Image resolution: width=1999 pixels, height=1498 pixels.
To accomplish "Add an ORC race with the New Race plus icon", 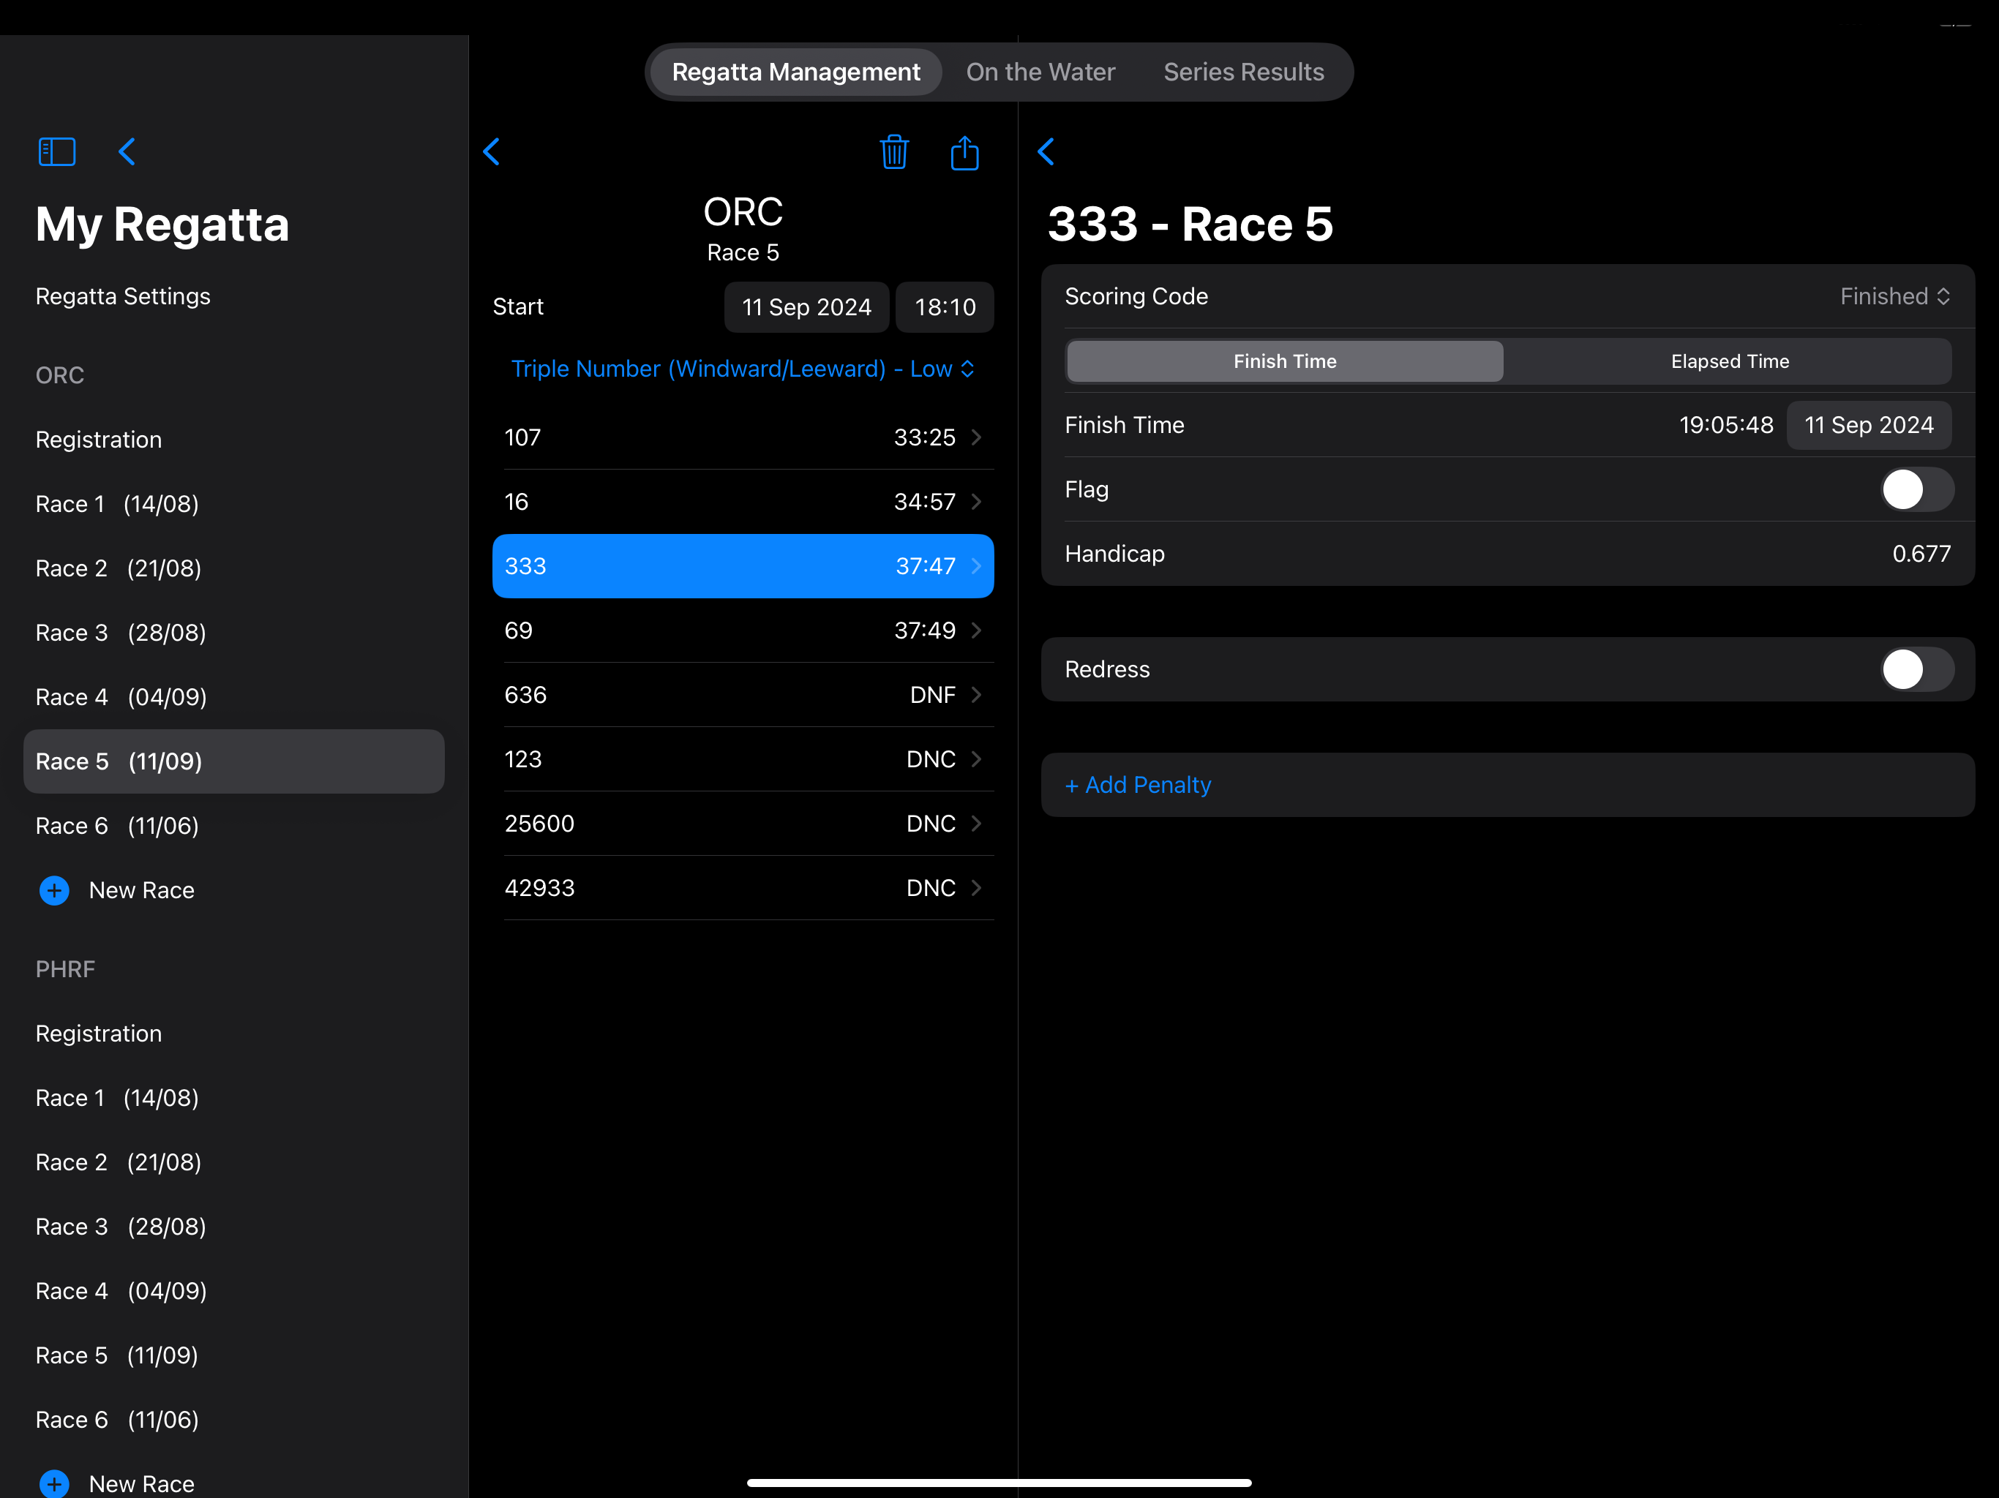I will 54,890.
